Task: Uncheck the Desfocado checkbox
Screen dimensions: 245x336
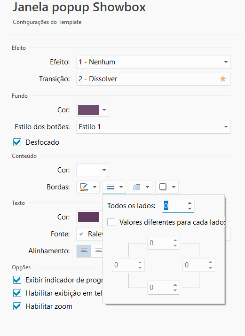Action: tap(17, 142)
